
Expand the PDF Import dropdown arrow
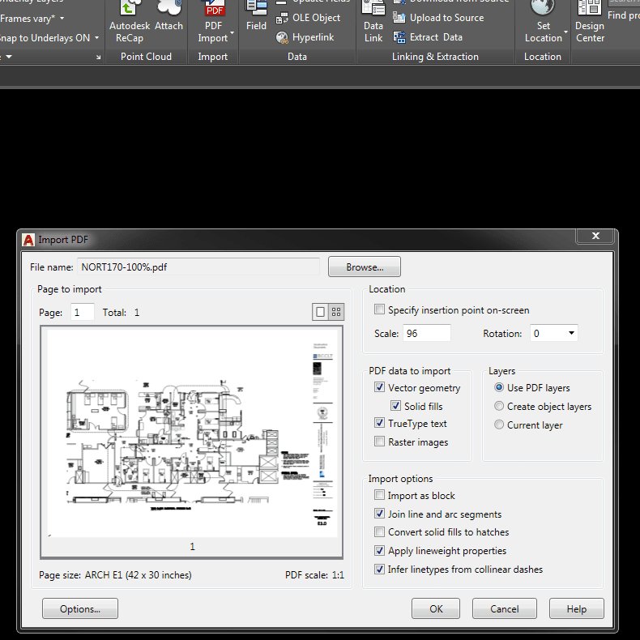232,32
